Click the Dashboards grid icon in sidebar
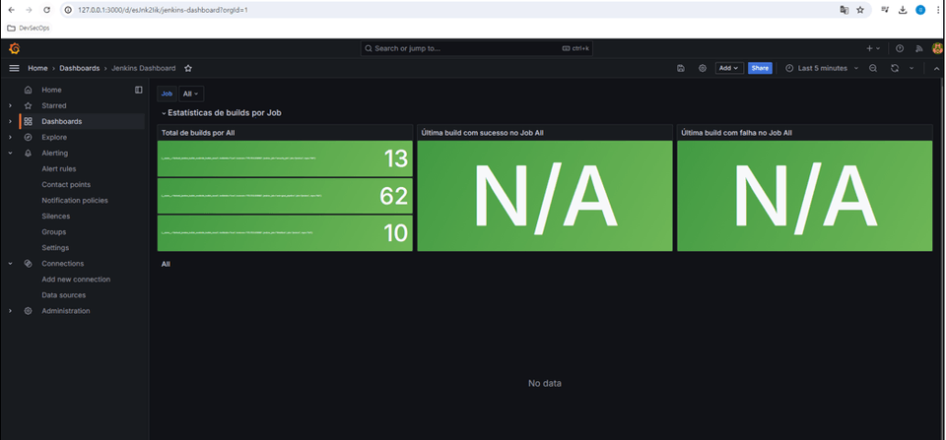946x440 pixels. point(28,121)
